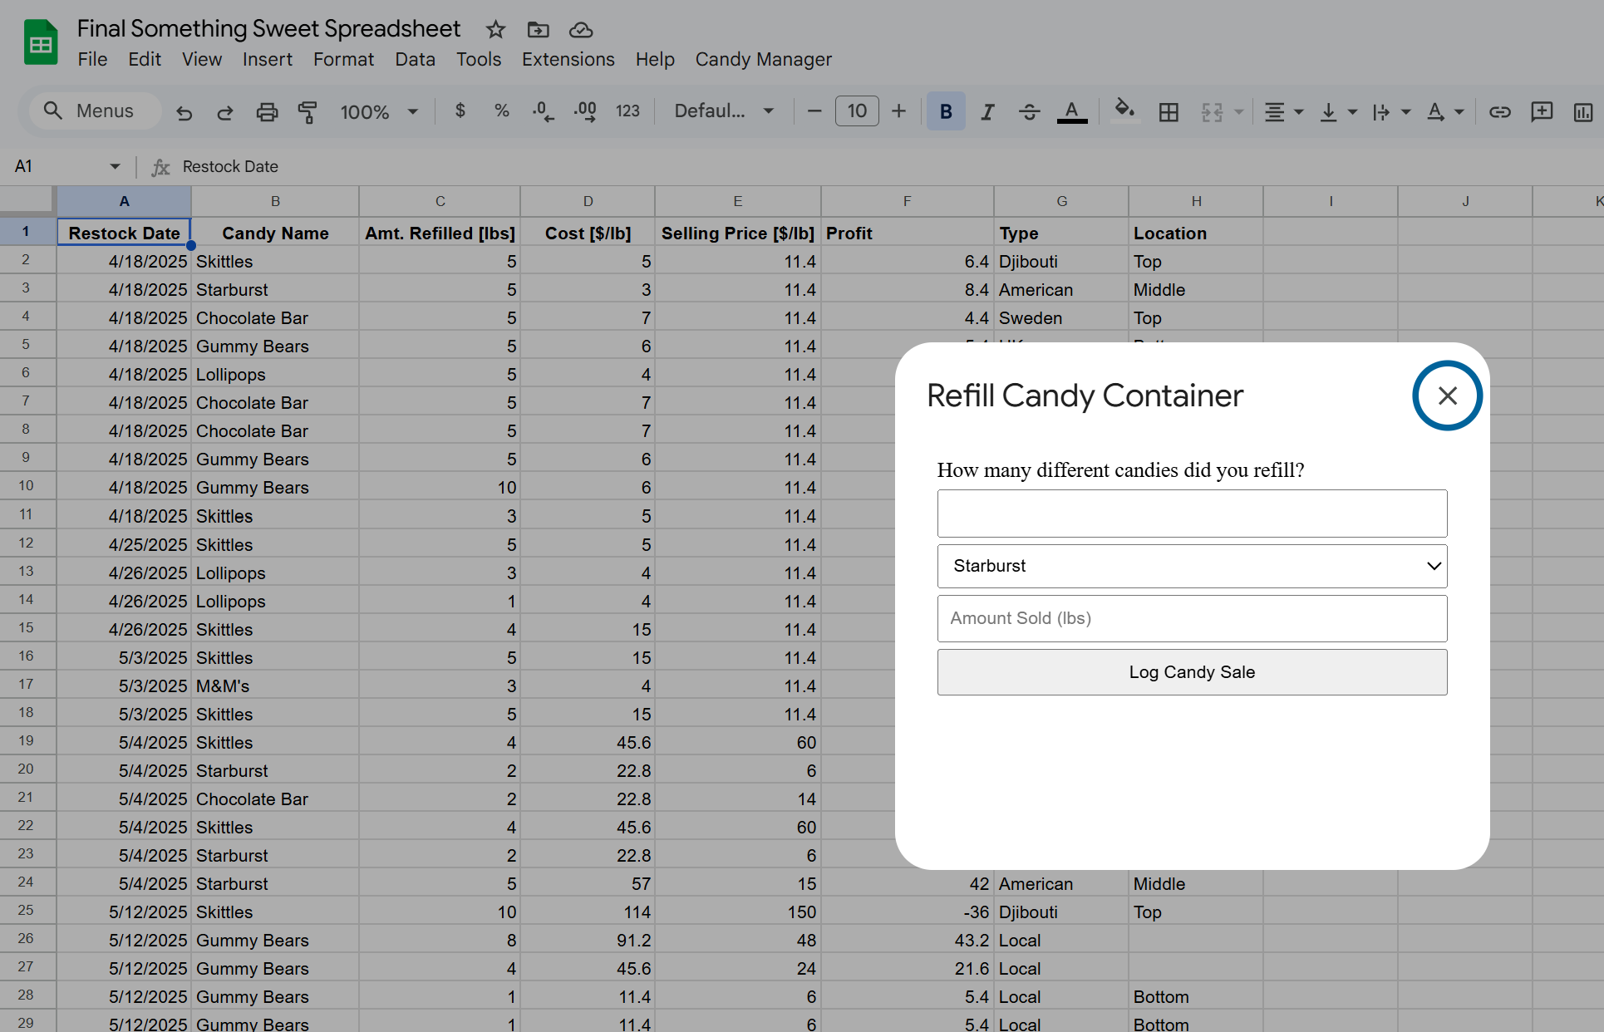The image size is (1604, 1032).
Task: Open the Candy Manager custom menu
Action: (x=763, y=59)
